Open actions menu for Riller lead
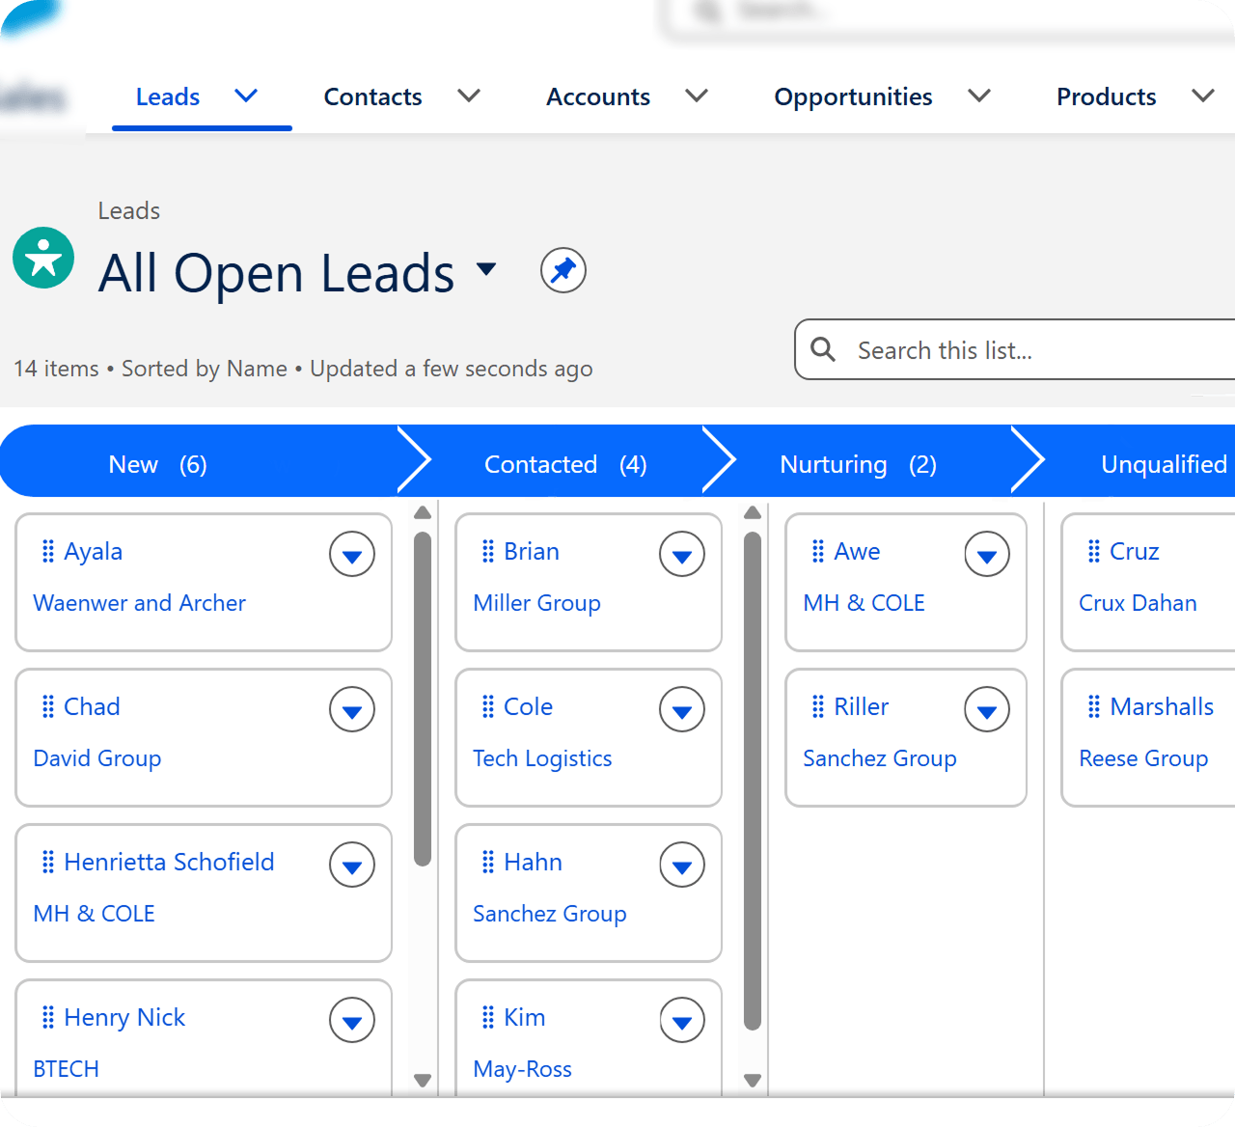This screenshot has width=1235, height=1127. [987, 710]
